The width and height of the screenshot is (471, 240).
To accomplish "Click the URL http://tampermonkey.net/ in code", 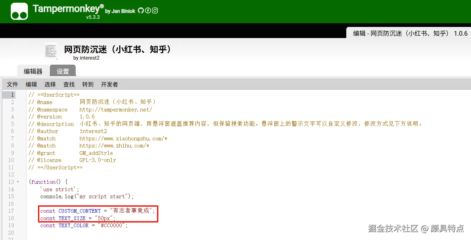I will point(116,109).
